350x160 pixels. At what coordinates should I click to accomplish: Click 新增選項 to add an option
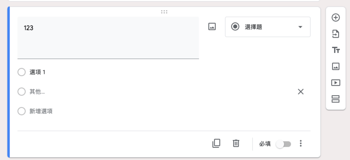[x=41, y=111]
